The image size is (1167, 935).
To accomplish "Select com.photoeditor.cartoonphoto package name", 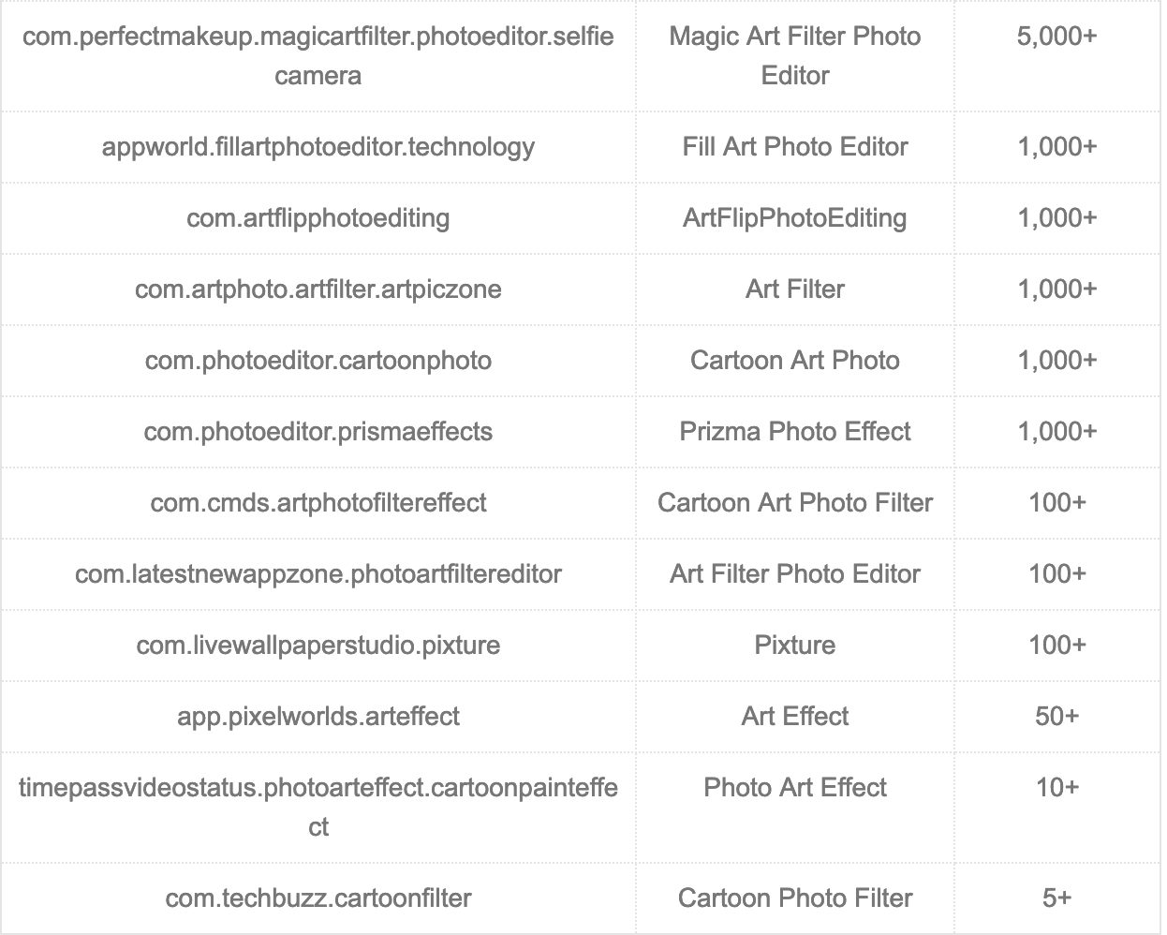I will (x=318, y=361).
